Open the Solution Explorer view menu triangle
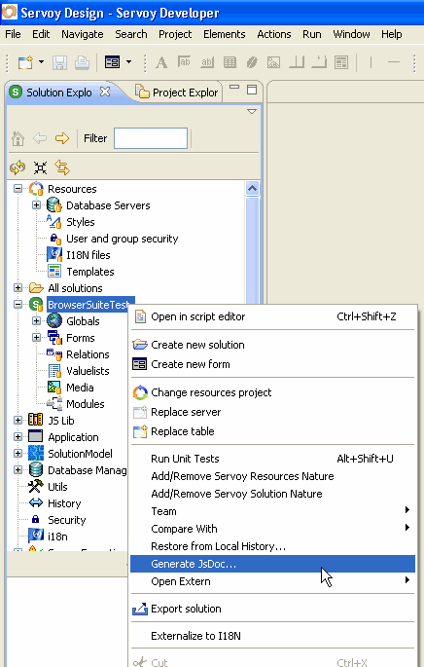 tap(252, 111)
